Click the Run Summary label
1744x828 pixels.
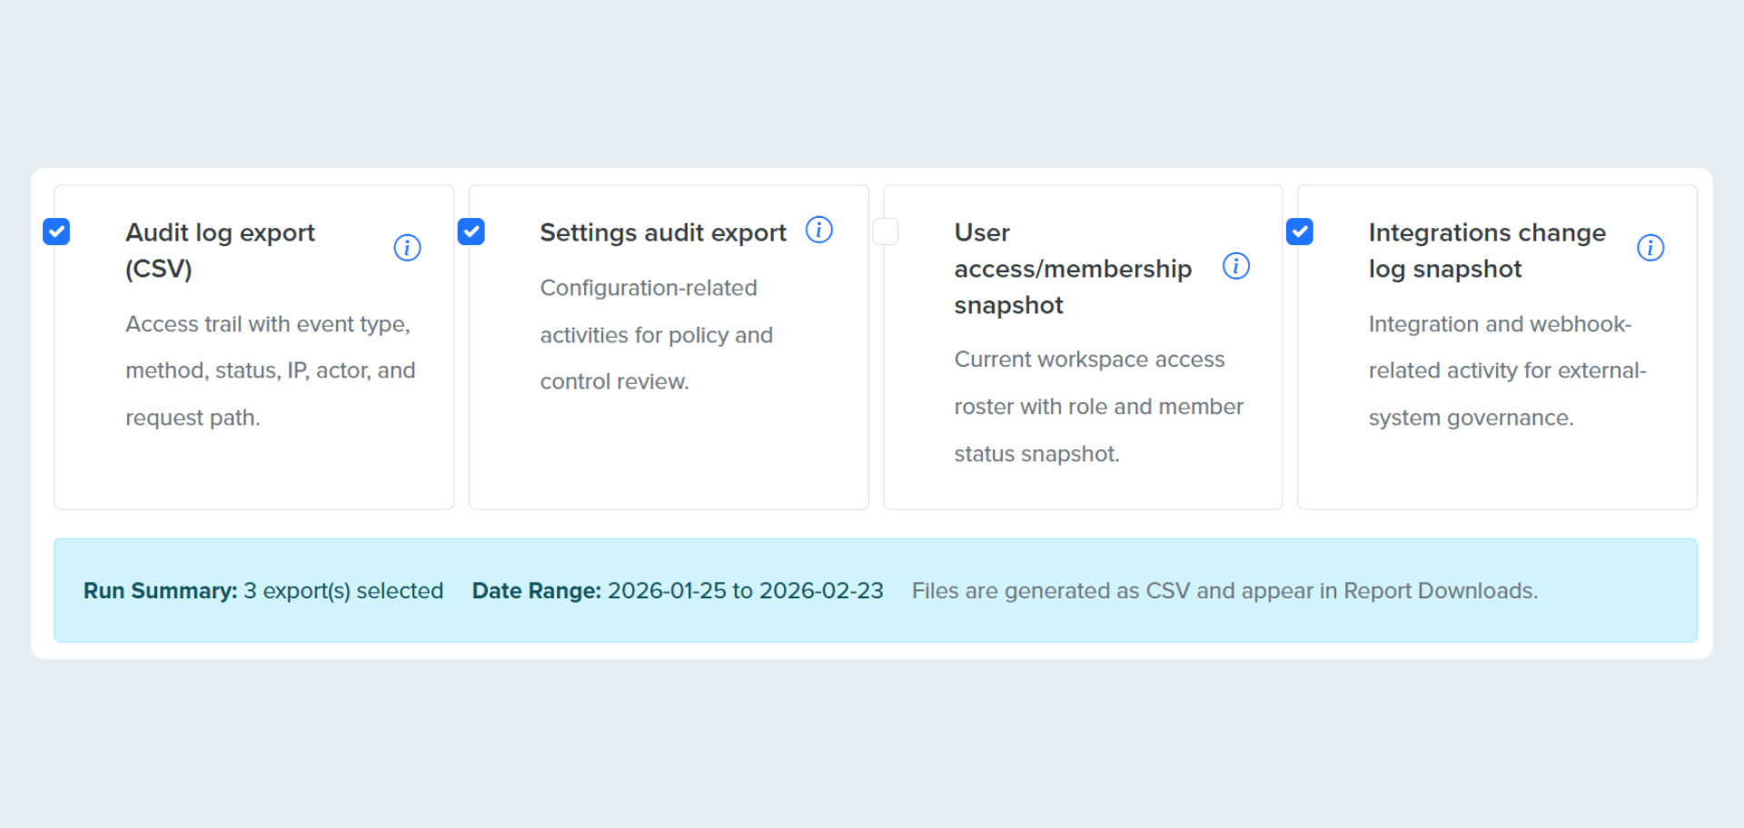tap(160, 590)
